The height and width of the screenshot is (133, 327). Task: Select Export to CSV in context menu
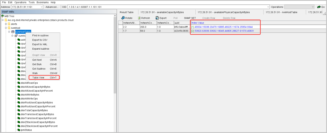pos(40,40)
